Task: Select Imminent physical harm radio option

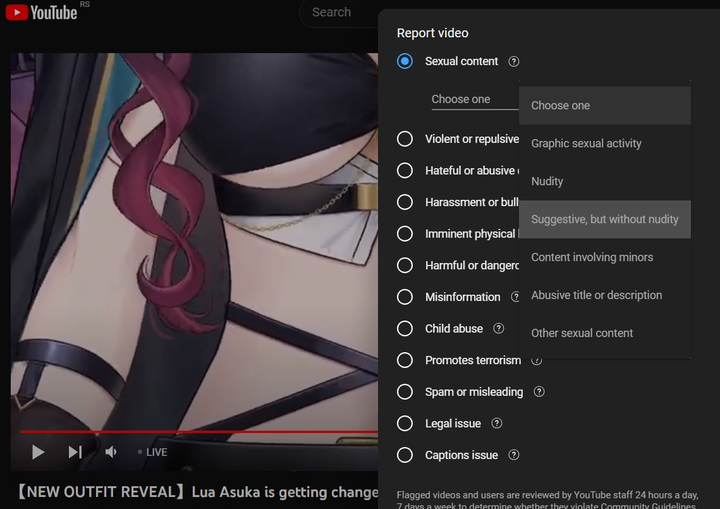Action: point(405,234)
